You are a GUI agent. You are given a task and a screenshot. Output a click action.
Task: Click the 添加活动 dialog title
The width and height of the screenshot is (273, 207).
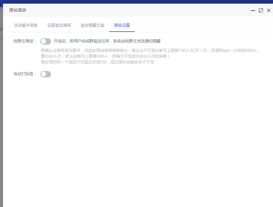[x=18, y=10]
